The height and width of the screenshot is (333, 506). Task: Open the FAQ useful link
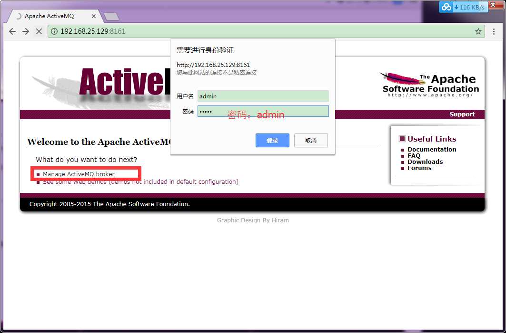[414, 155]
